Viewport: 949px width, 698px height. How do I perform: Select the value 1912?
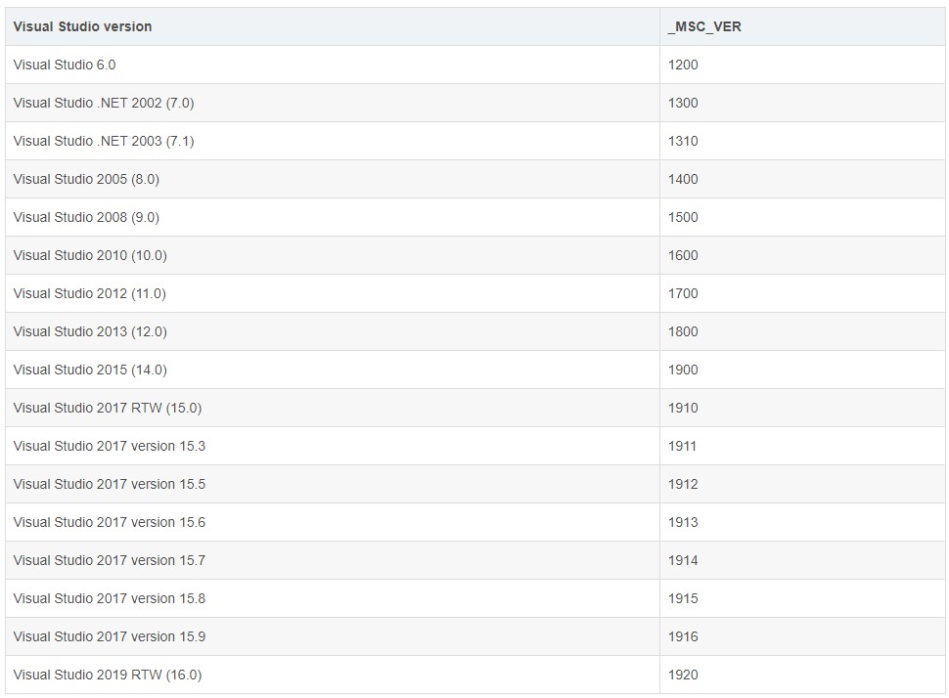683,484
